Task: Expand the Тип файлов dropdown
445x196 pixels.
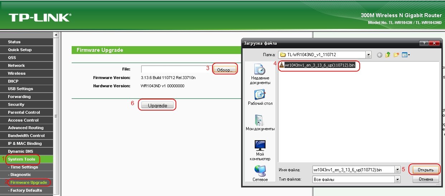Action: [x=397, y=179]
